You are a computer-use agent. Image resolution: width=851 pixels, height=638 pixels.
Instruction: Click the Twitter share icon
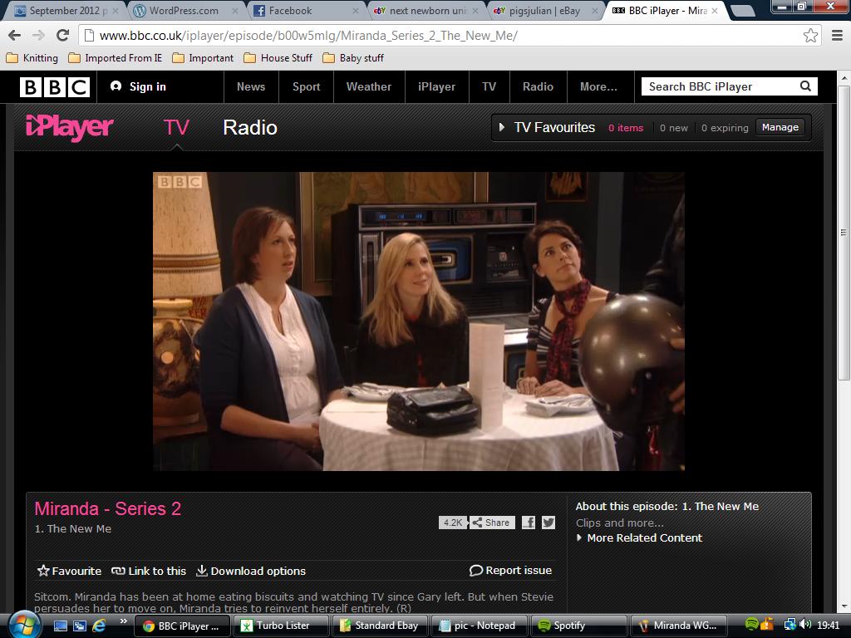tap(548, 523)
